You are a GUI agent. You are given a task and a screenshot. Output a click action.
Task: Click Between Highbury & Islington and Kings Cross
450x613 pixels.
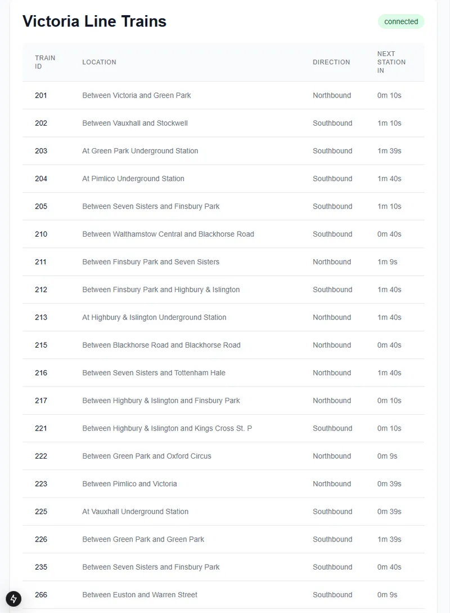[x=167, y=428]
